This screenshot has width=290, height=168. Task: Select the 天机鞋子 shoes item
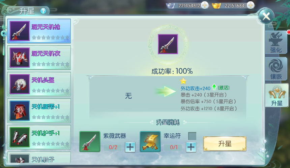[39, 158]
